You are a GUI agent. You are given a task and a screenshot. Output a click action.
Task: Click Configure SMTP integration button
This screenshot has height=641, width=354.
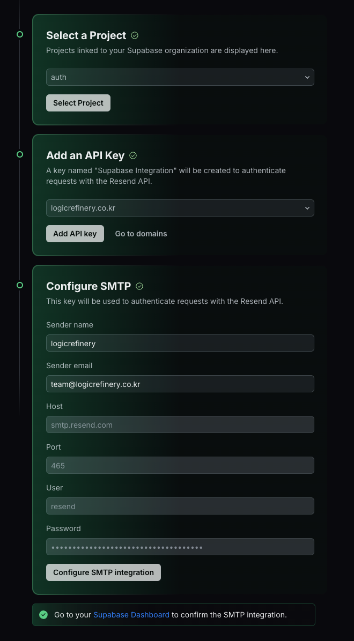pos(104,572)
